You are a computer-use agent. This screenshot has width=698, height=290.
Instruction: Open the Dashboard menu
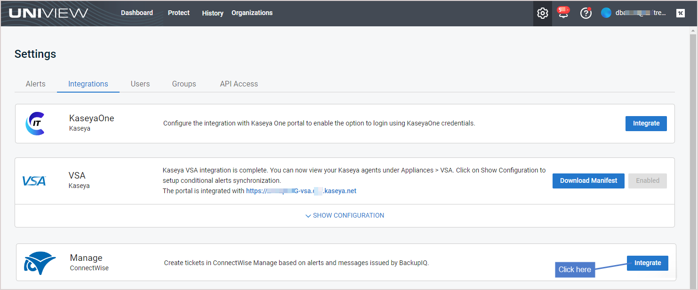click(137, 13)
